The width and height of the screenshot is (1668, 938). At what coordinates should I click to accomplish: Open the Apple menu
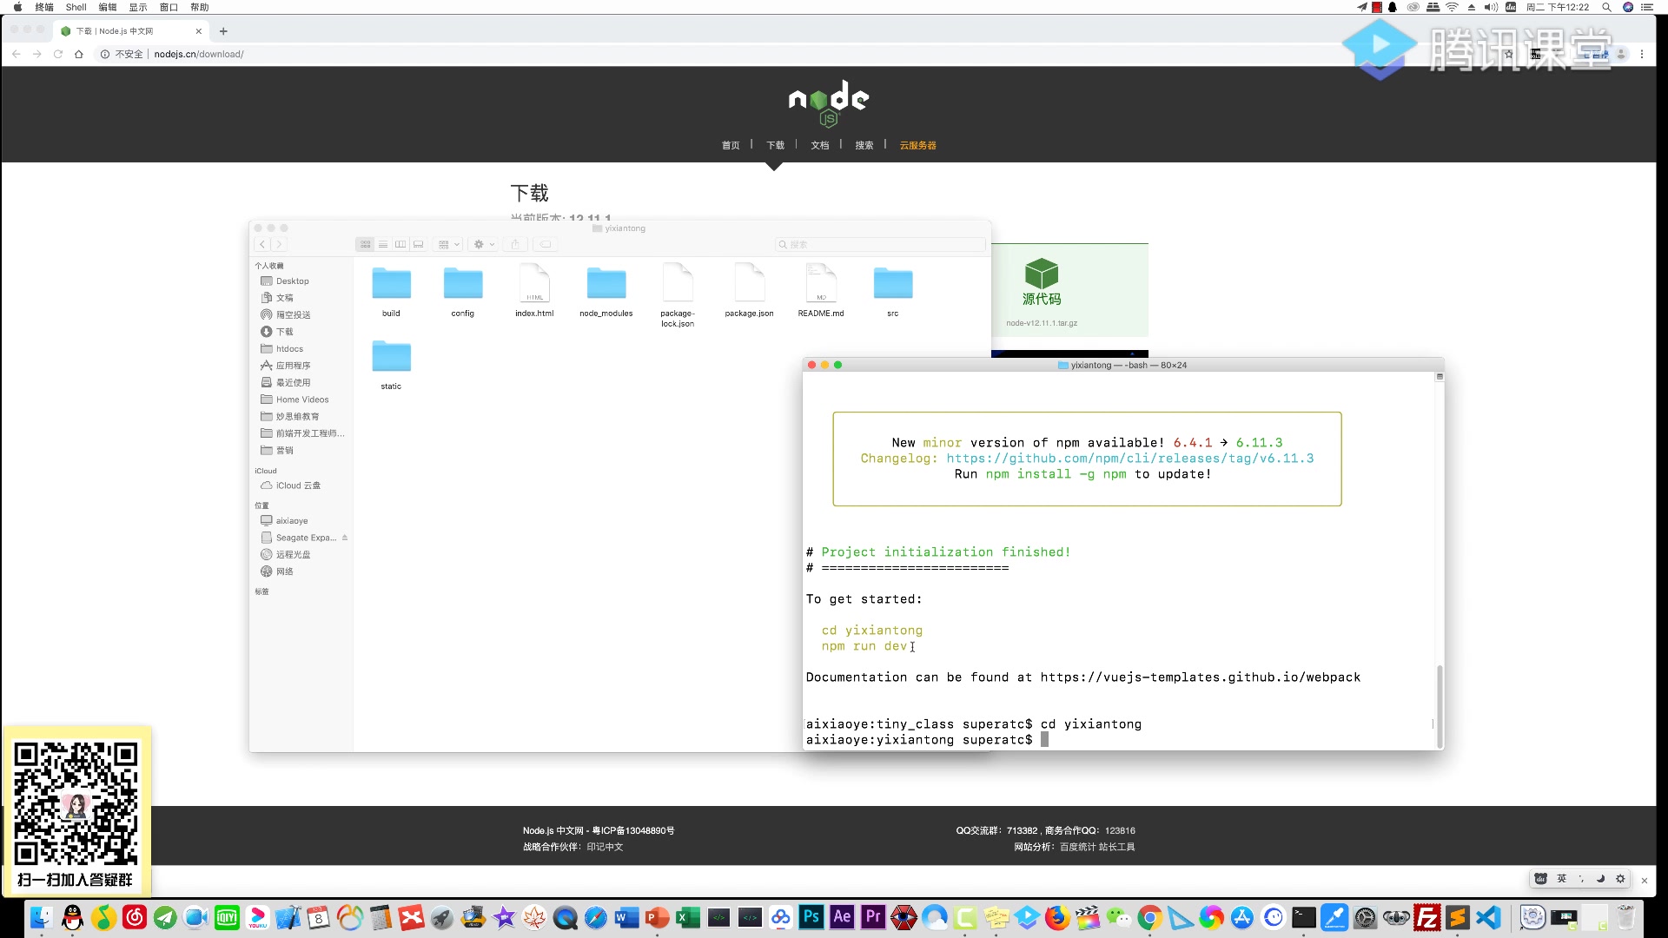pos(17,7)
